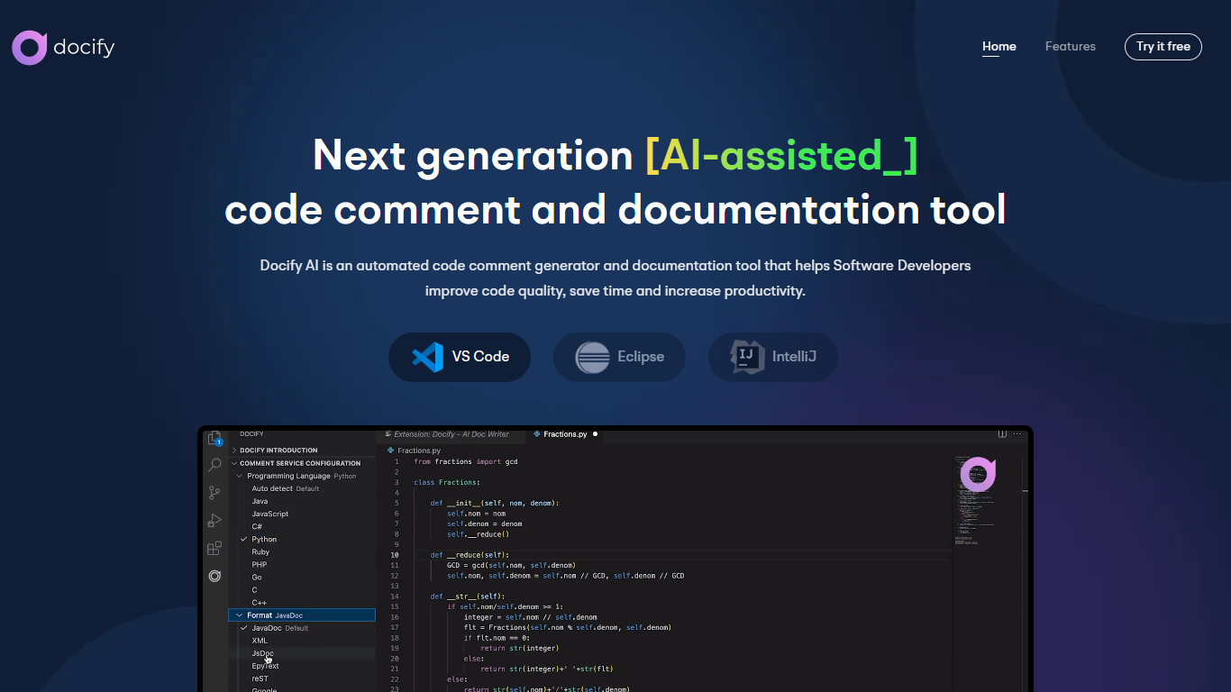Viewport: 1231px width, 692px height.
Task: Go to the Features nav link
Action: pyautogui.click(x=1071, y=46)
